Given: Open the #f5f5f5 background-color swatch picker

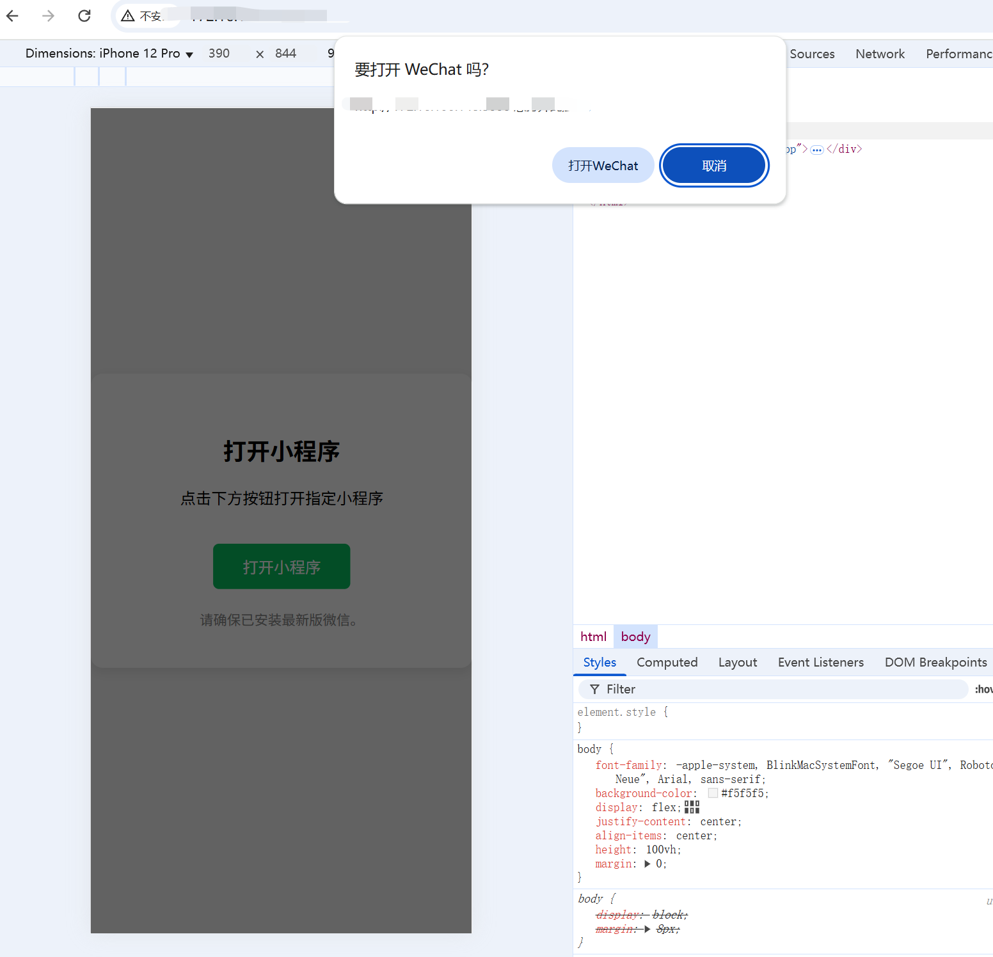Looking at the screenshot, I should 713,793.
